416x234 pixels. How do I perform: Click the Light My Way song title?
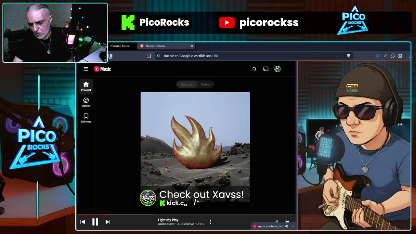[x=168, y=220]
